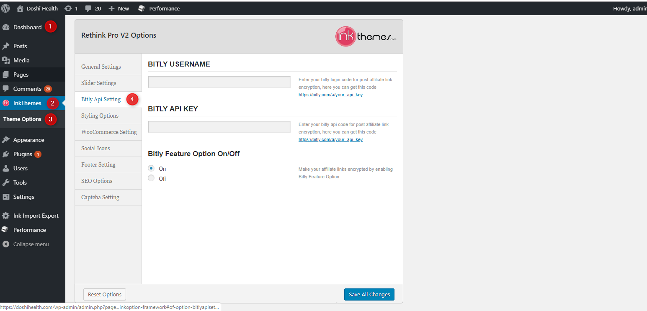This screenshot has height=311, width=647.
Task: Open the Doshi Health home icon
Action: (20, 8)
